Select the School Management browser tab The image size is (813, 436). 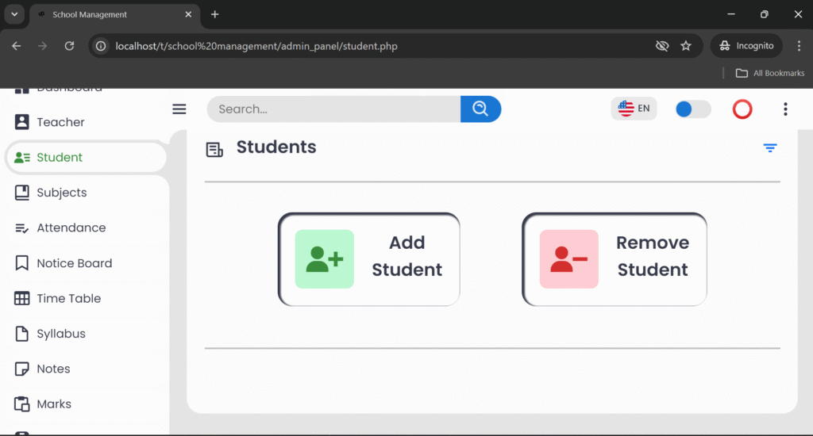coord(114,14)
